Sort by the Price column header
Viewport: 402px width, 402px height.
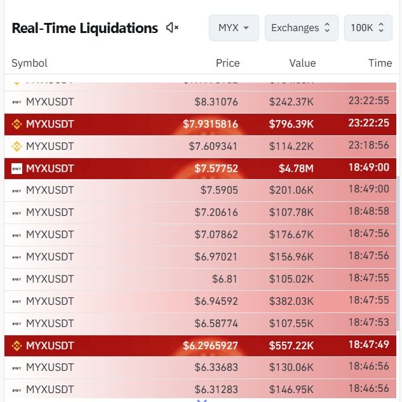pos(227,63)
